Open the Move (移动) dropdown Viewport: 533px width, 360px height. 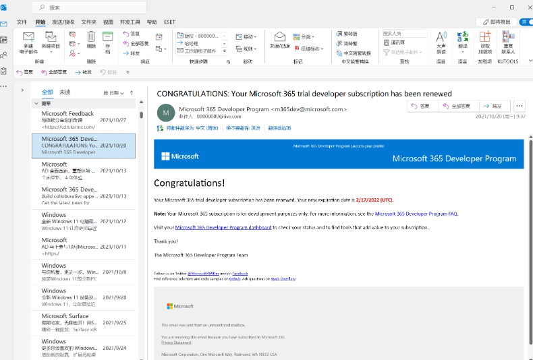[246, 36]
